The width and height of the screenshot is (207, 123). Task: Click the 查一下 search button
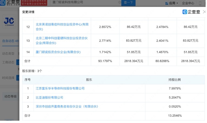pos(128,2)
